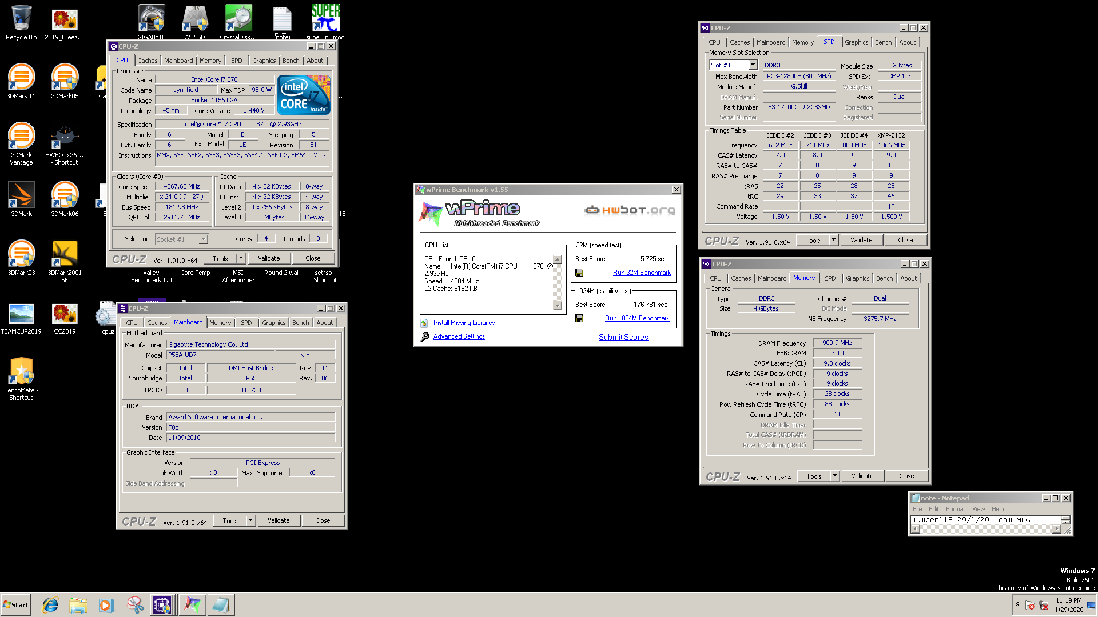Open the 3DMark03 desktop icon
The height and width of the screenshot is (617, 1098).
tap(21, 258)
